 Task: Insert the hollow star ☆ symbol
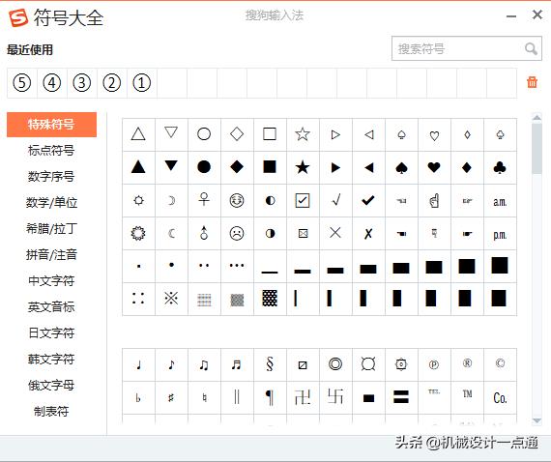click(x=303, y=134)
